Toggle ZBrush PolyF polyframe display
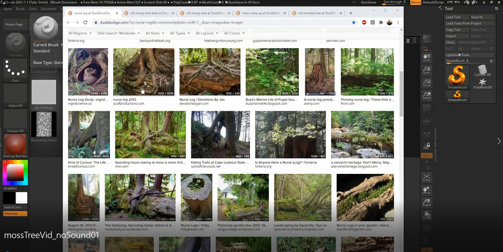503x252 pixels. [x=426, y=228]
